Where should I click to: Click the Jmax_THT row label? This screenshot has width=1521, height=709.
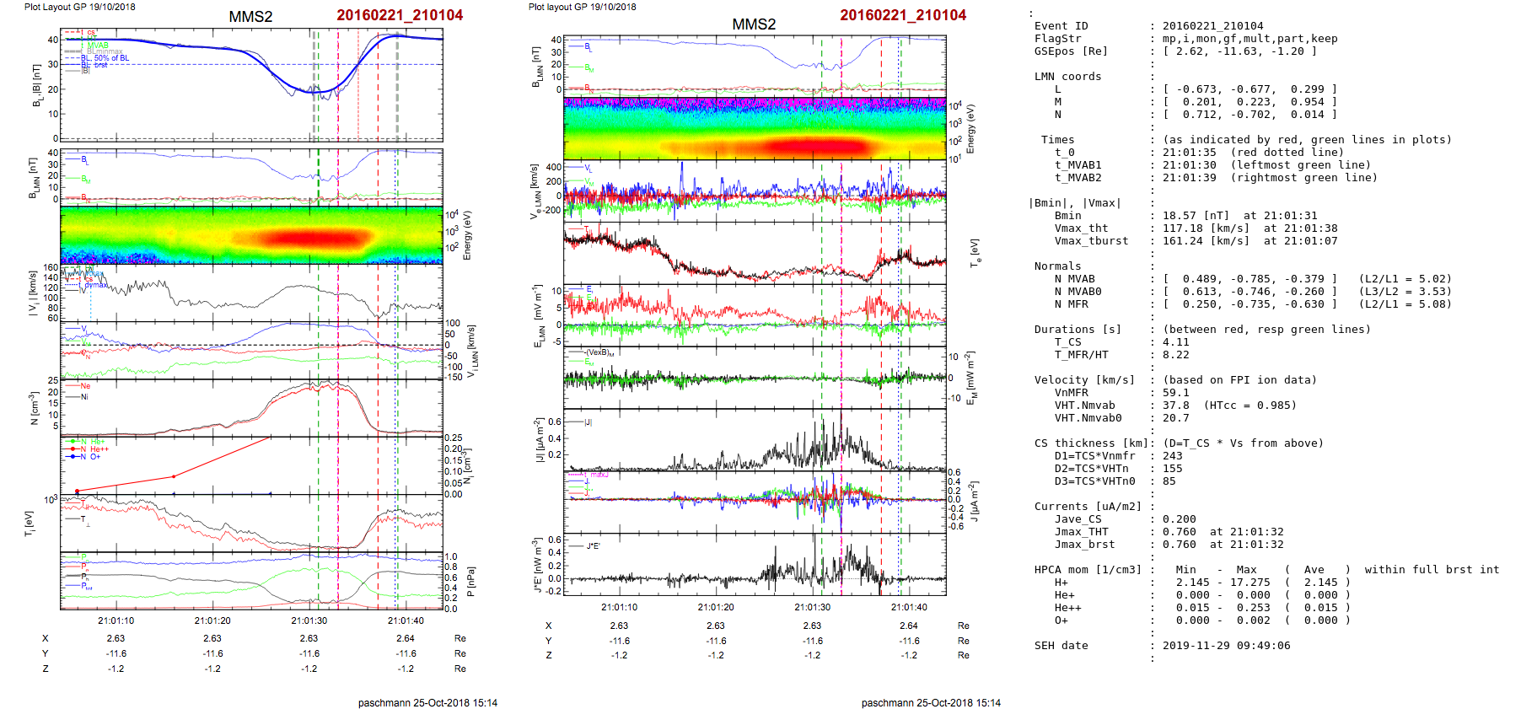click(1082, 532)
